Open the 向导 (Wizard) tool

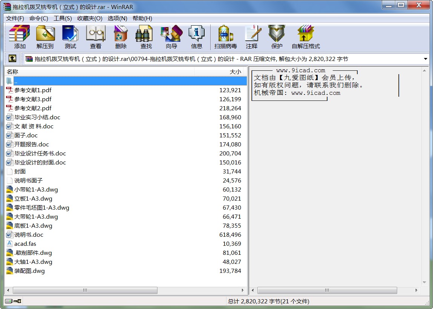point(171,33)
